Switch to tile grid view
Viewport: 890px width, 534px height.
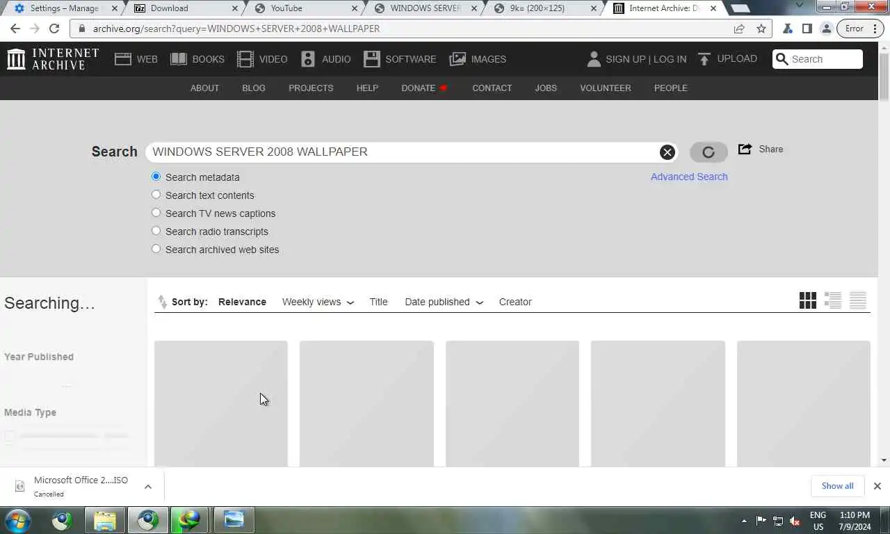pos(808,300)
